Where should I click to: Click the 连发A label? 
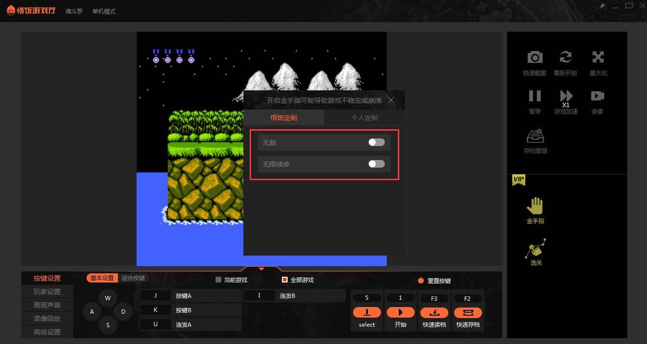pyautogui.click(x=184, y=325)
